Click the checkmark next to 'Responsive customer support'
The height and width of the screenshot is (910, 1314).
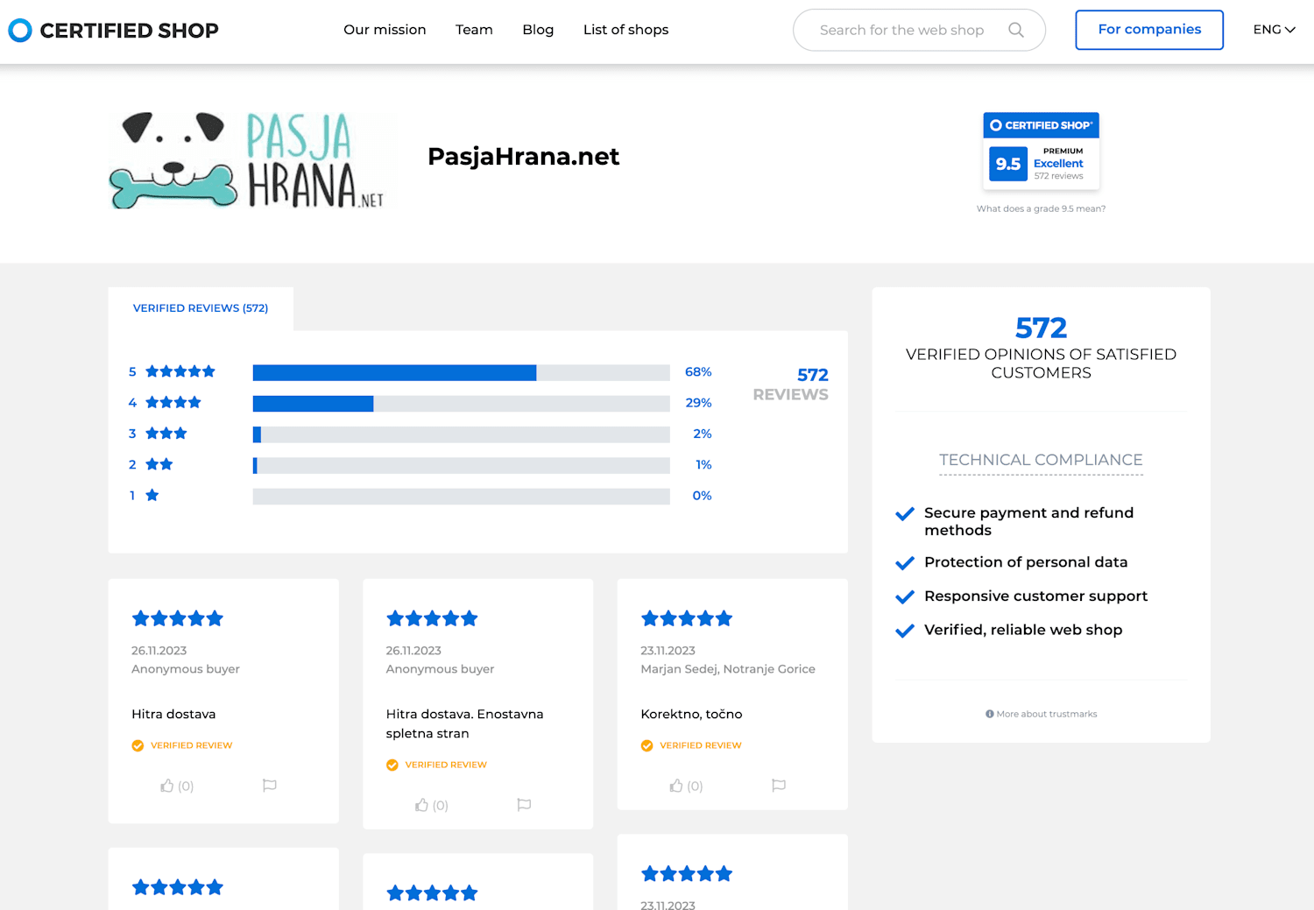coord(905,597)
